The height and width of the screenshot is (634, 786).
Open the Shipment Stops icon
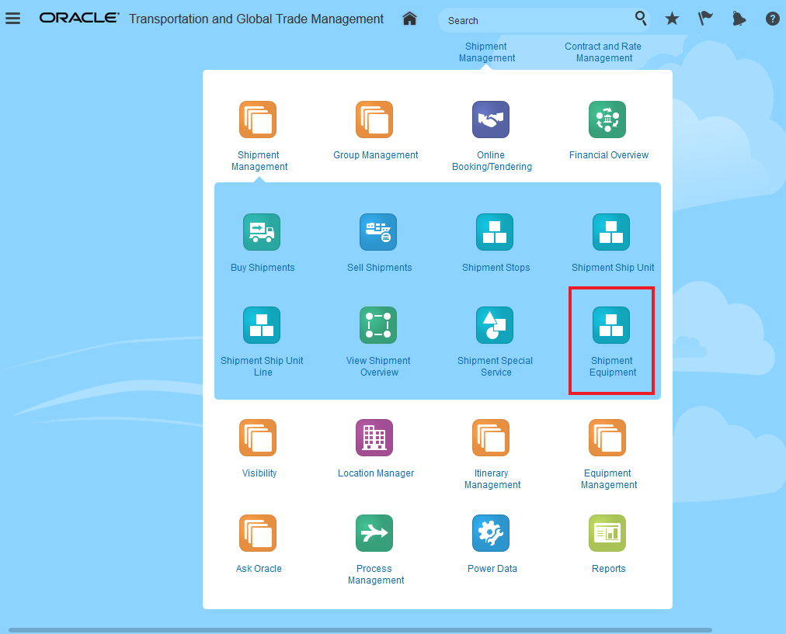tap(495, 232)
